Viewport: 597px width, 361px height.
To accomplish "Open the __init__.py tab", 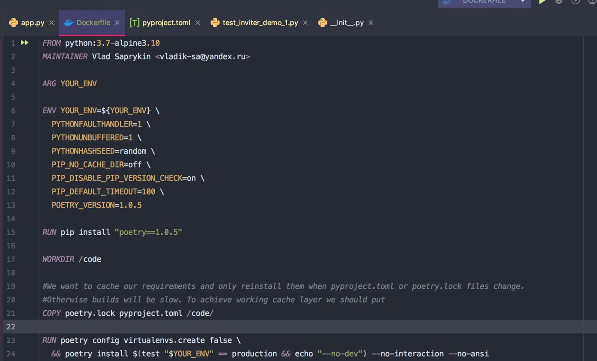I will (x=347, y=22).
